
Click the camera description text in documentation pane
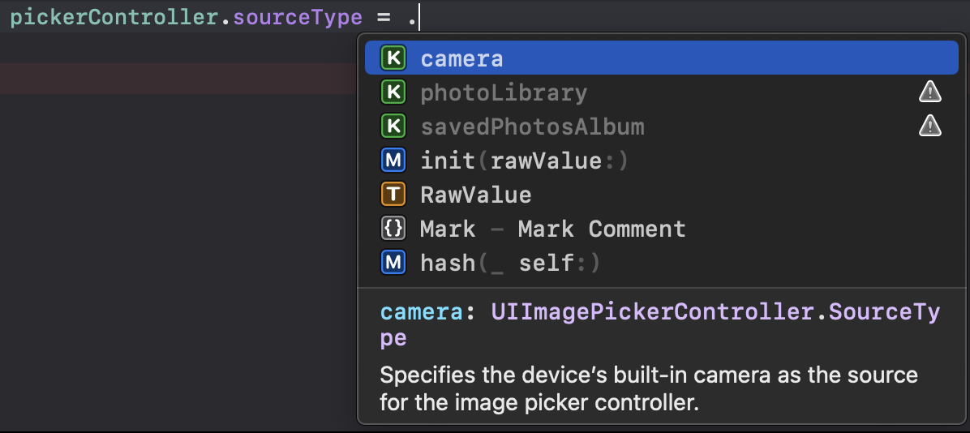(x=648, y=388)
